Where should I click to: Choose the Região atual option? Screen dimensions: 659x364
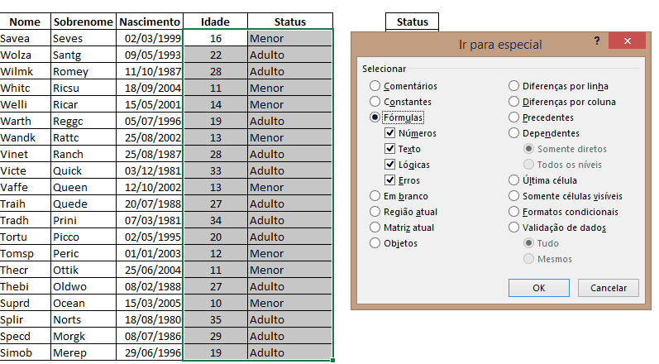coord(375,212)
